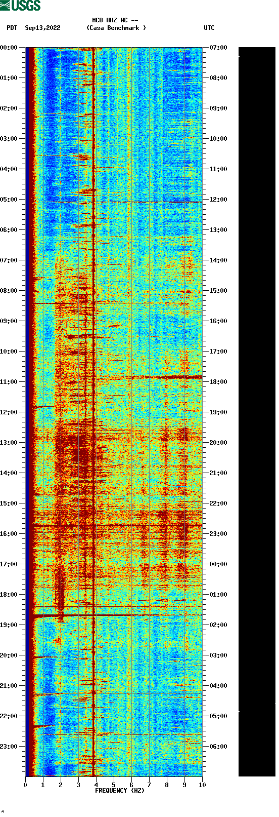The width and height of the screenshot is (279, 817).
Task: Select the 16:00 UTC time label
Action: pyautogui.click(x=218, y=321)
